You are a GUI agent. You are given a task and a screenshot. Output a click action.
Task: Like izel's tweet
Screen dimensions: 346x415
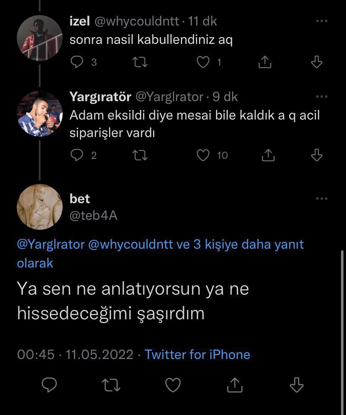coord(203,62)
